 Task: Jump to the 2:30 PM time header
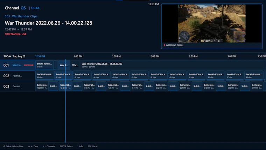tap(193, 56)
